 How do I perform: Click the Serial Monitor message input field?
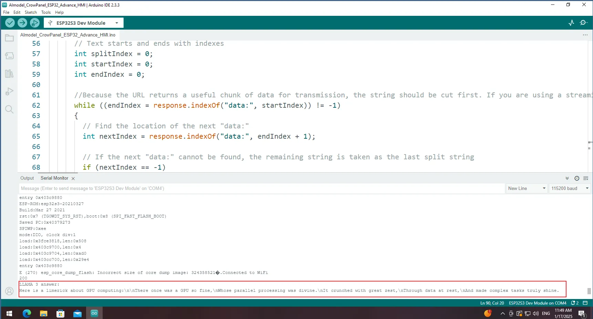coord(262,189)
